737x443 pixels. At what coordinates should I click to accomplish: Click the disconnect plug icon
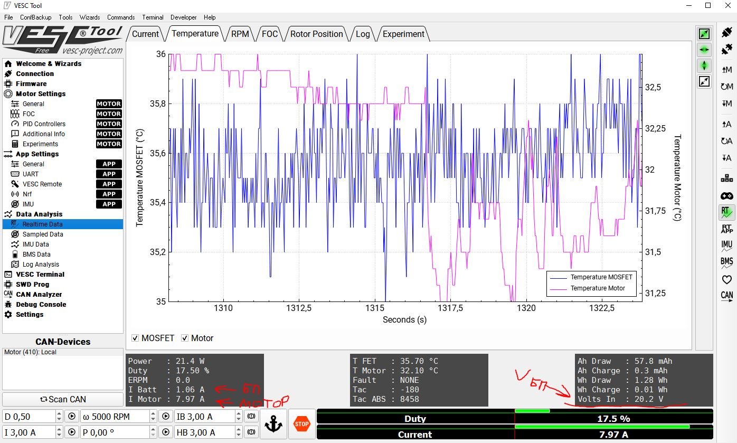click(x=727, y=49)
